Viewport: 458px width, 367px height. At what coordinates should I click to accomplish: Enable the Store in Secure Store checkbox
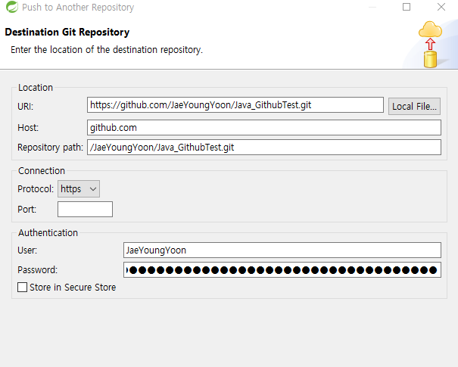(23, 288)
